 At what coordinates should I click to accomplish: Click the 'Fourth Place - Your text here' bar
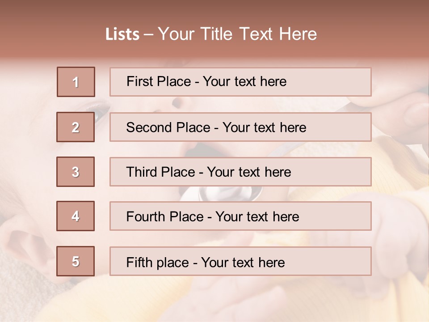pos(240,216)
